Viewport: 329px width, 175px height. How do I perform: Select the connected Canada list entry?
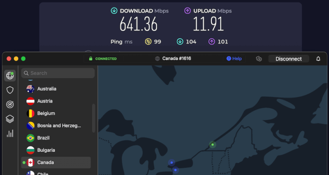[x=56, y=162]
